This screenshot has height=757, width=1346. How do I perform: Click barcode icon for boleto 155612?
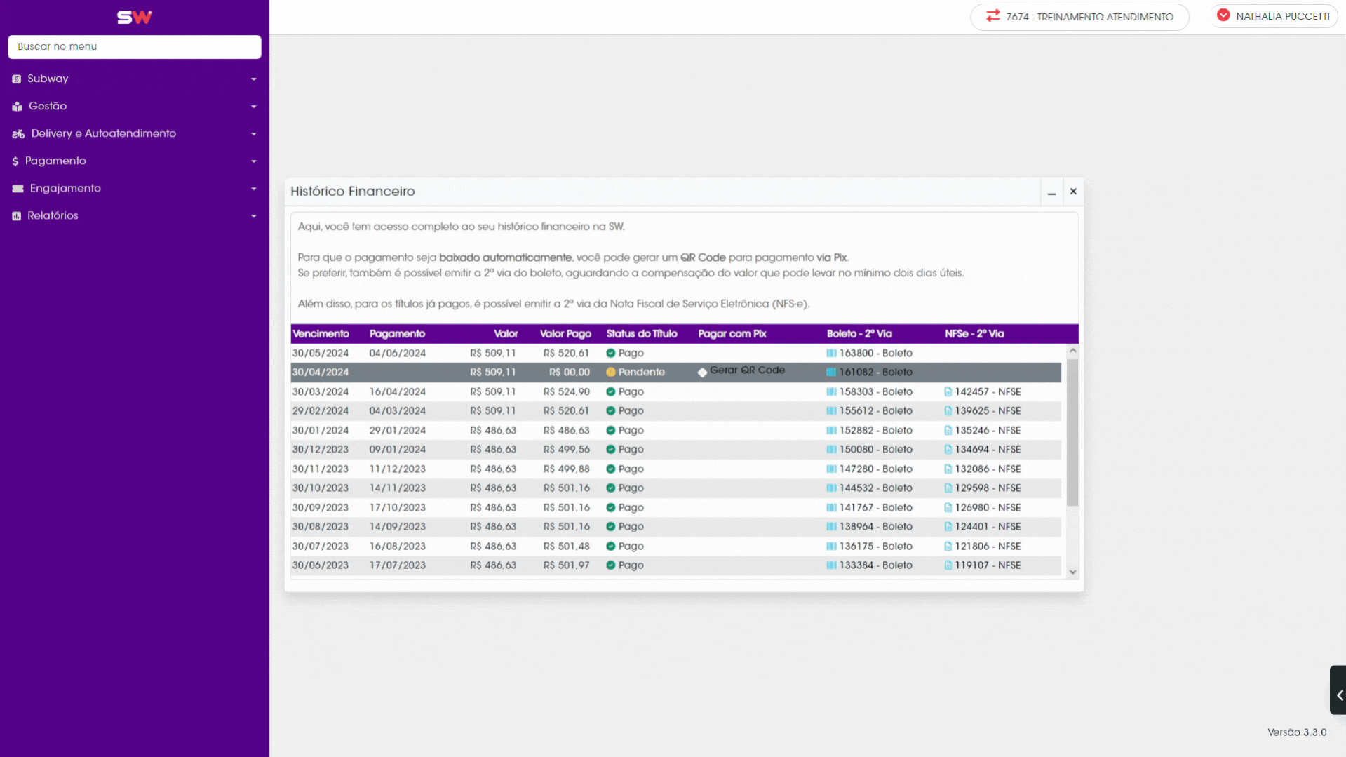[x=831, y=411]
